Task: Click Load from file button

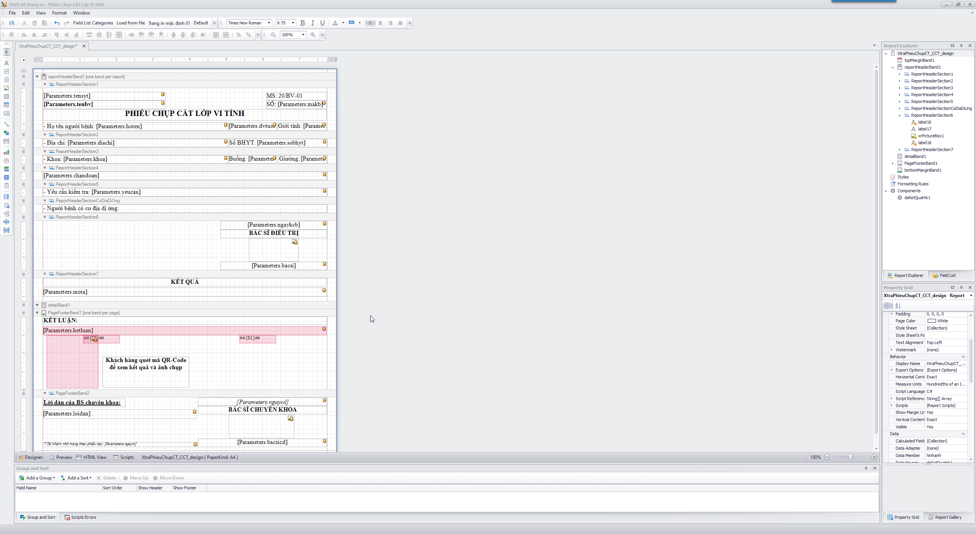Action: [x=130, y=23]
